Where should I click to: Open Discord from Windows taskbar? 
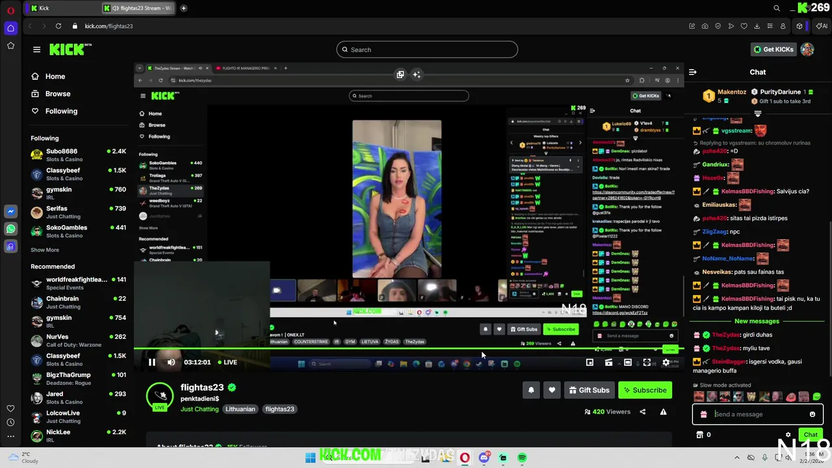(x=484, y=458)
